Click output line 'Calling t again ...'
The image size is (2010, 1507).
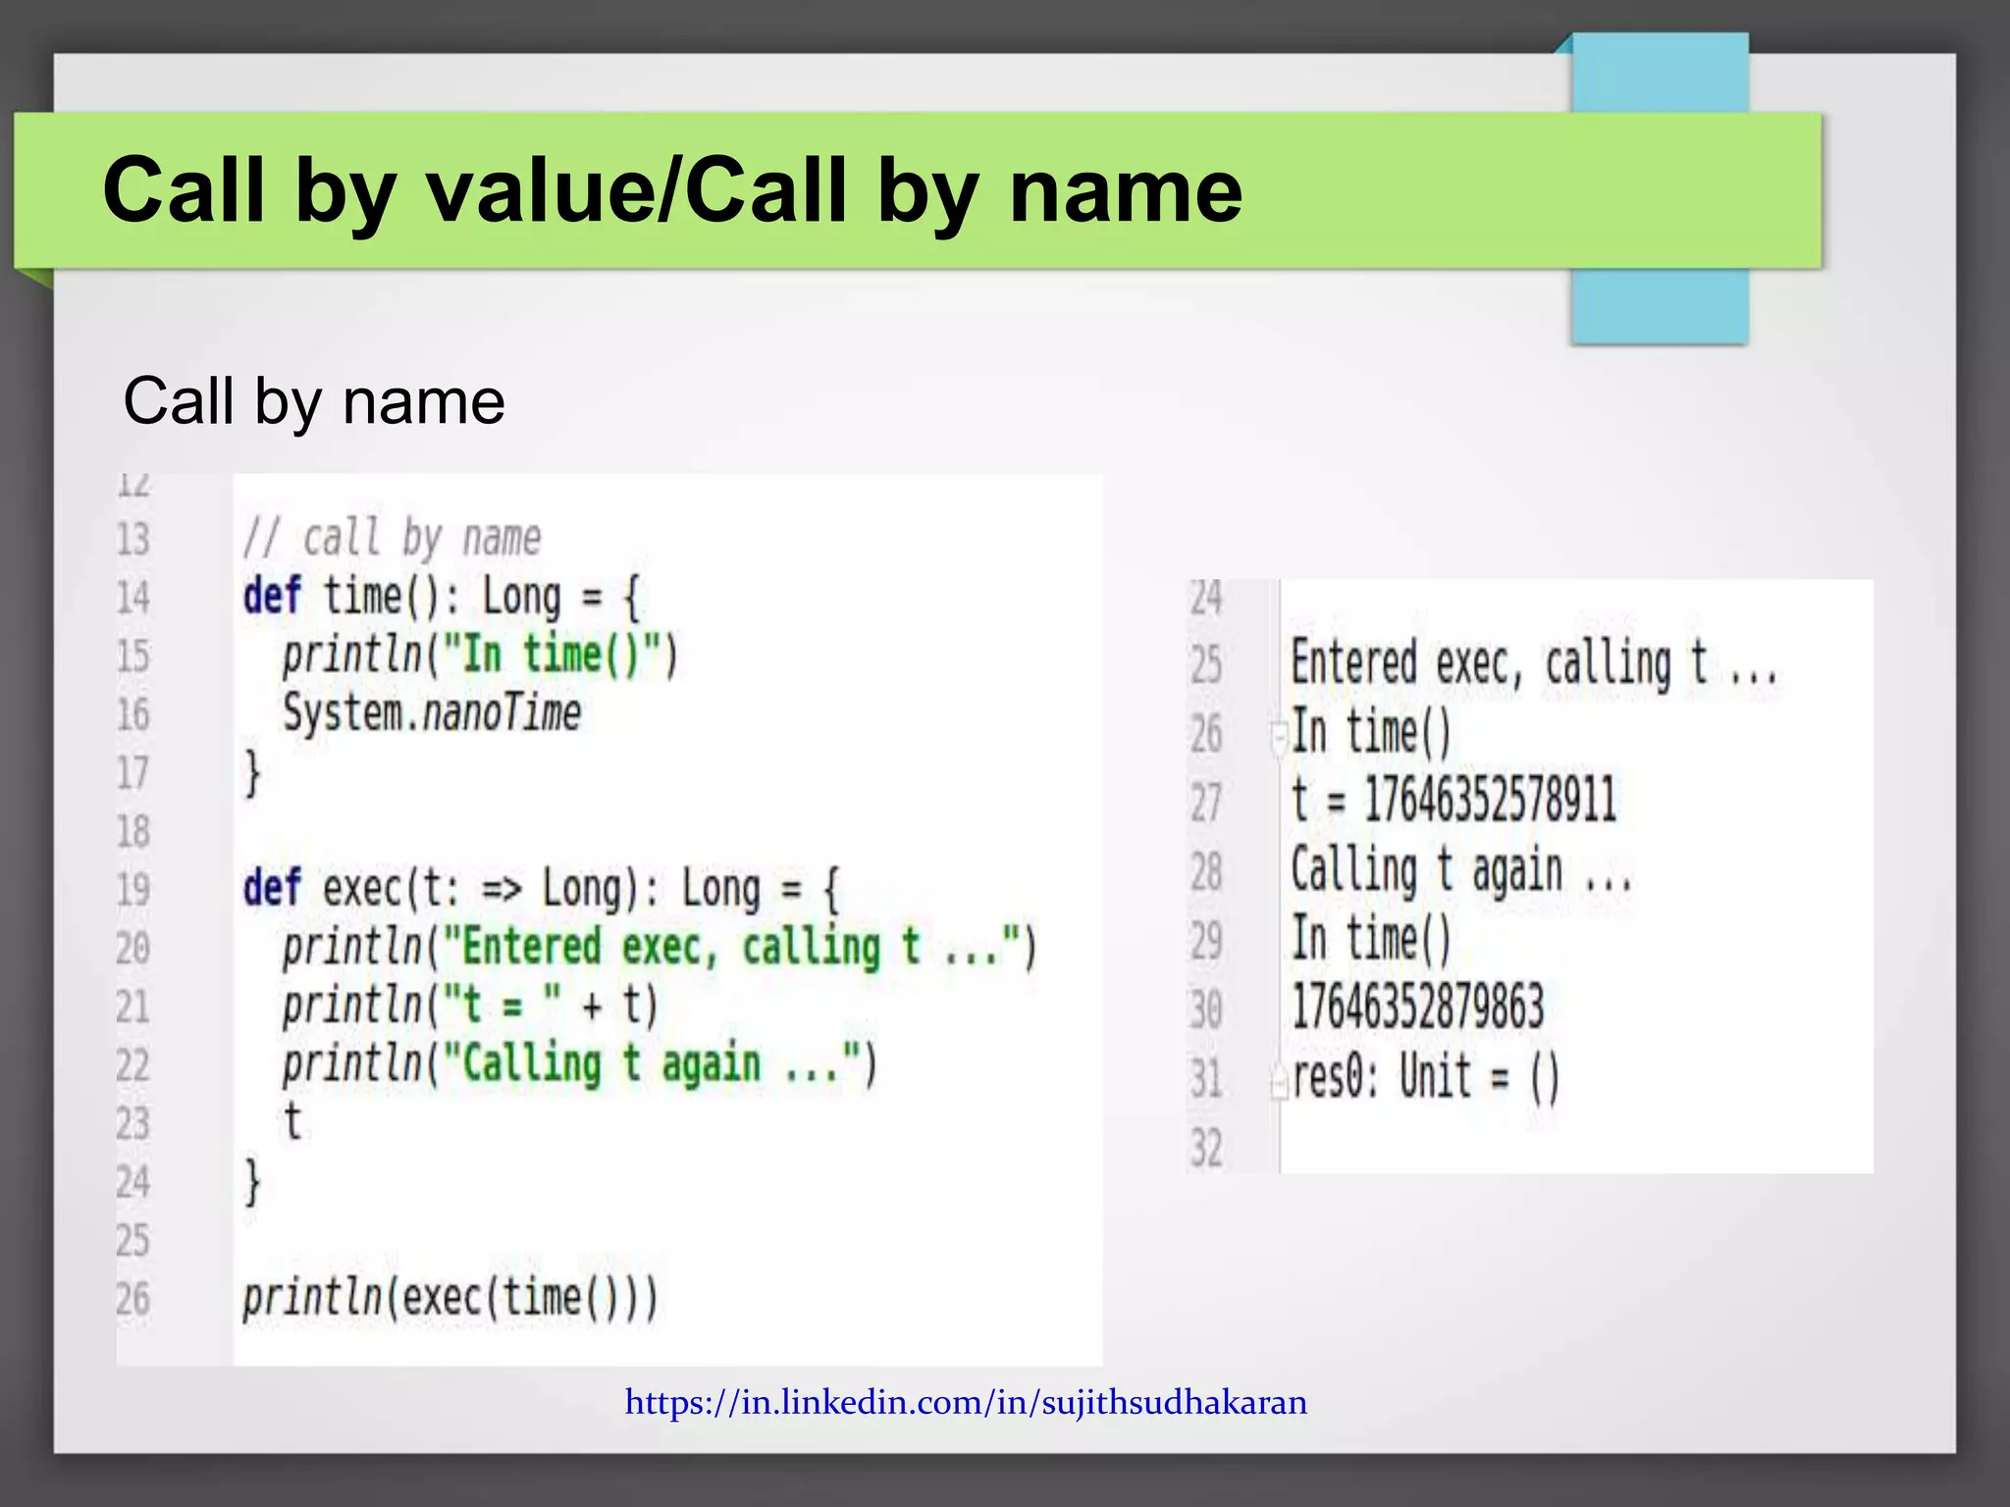click(1461, 870)
